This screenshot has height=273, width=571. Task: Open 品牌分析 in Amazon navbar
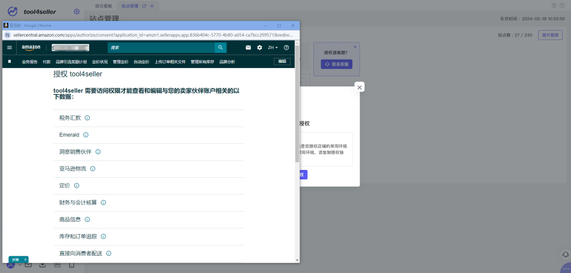(228, 62)
